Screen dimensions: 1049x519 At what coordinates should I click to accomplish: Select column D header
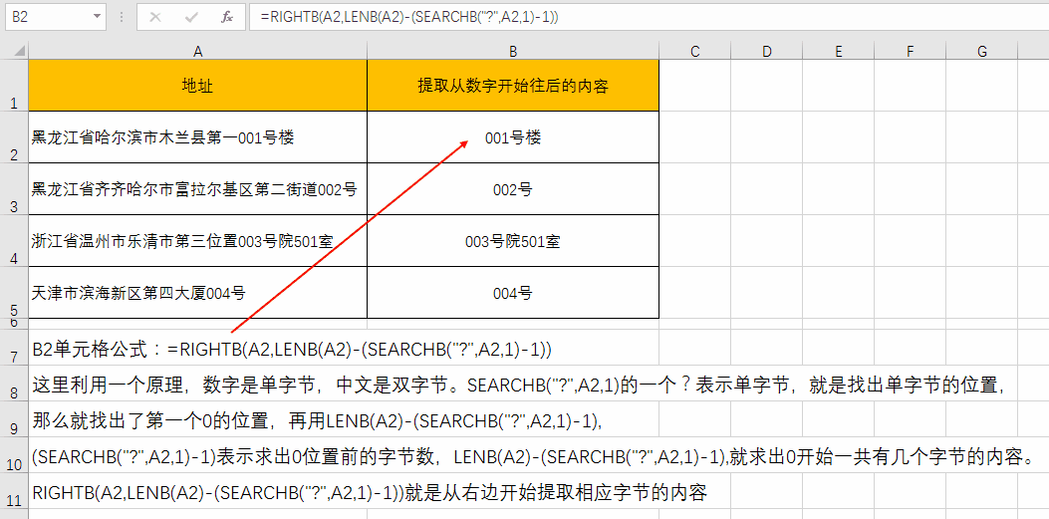point(767,51)
